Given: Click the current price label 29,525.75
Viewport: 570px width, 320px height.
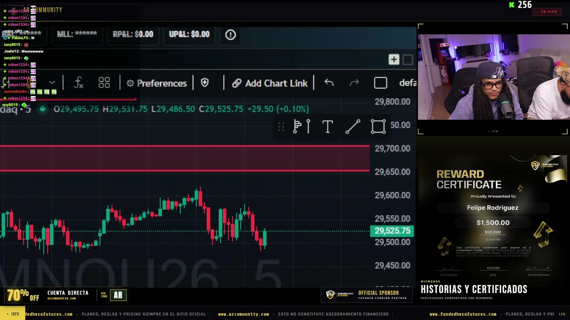Looking at the screenshot, I should (x=392, y=231).
